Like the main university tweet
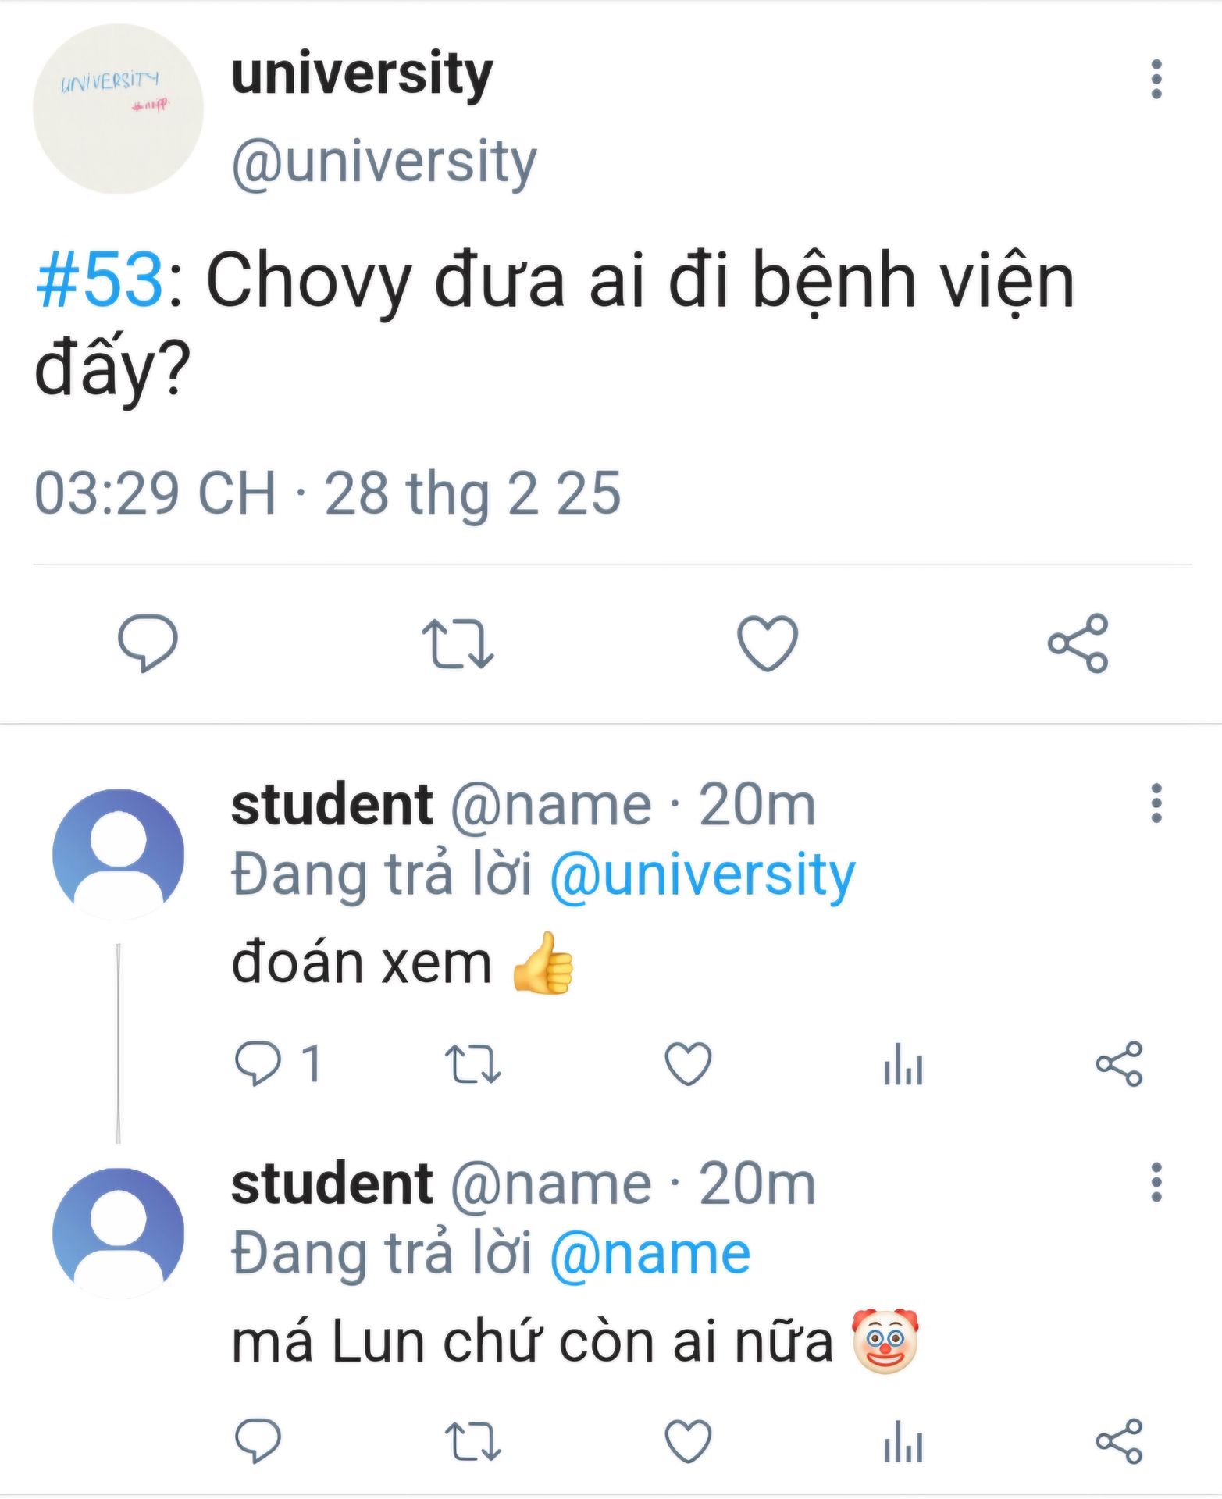Screen dimensions: 1222x1499 [x=768, y=643]
